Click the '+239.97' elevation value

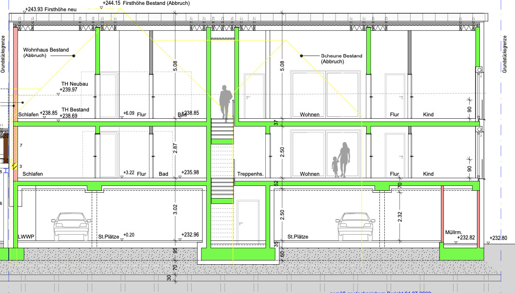(x=68, y=90)
